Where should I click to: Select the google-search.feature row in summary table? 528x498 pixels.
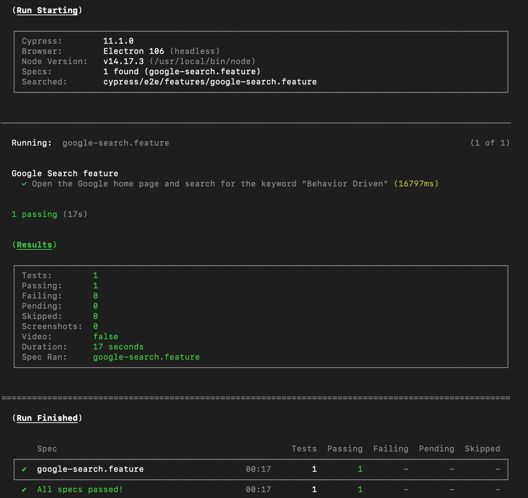pyautogui.click(x=91, y=469)
